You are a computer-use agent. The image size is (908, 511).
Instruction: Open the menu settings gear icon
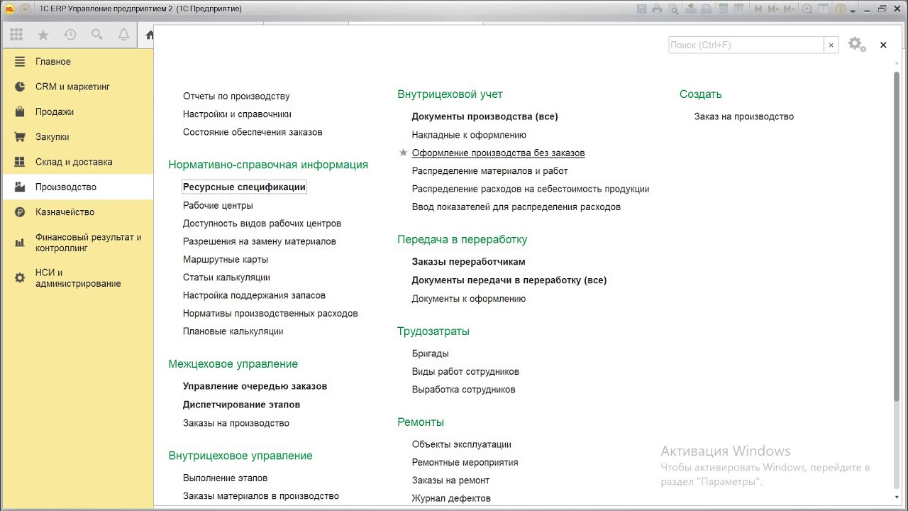pyautogui.click(x=856, y=45)
